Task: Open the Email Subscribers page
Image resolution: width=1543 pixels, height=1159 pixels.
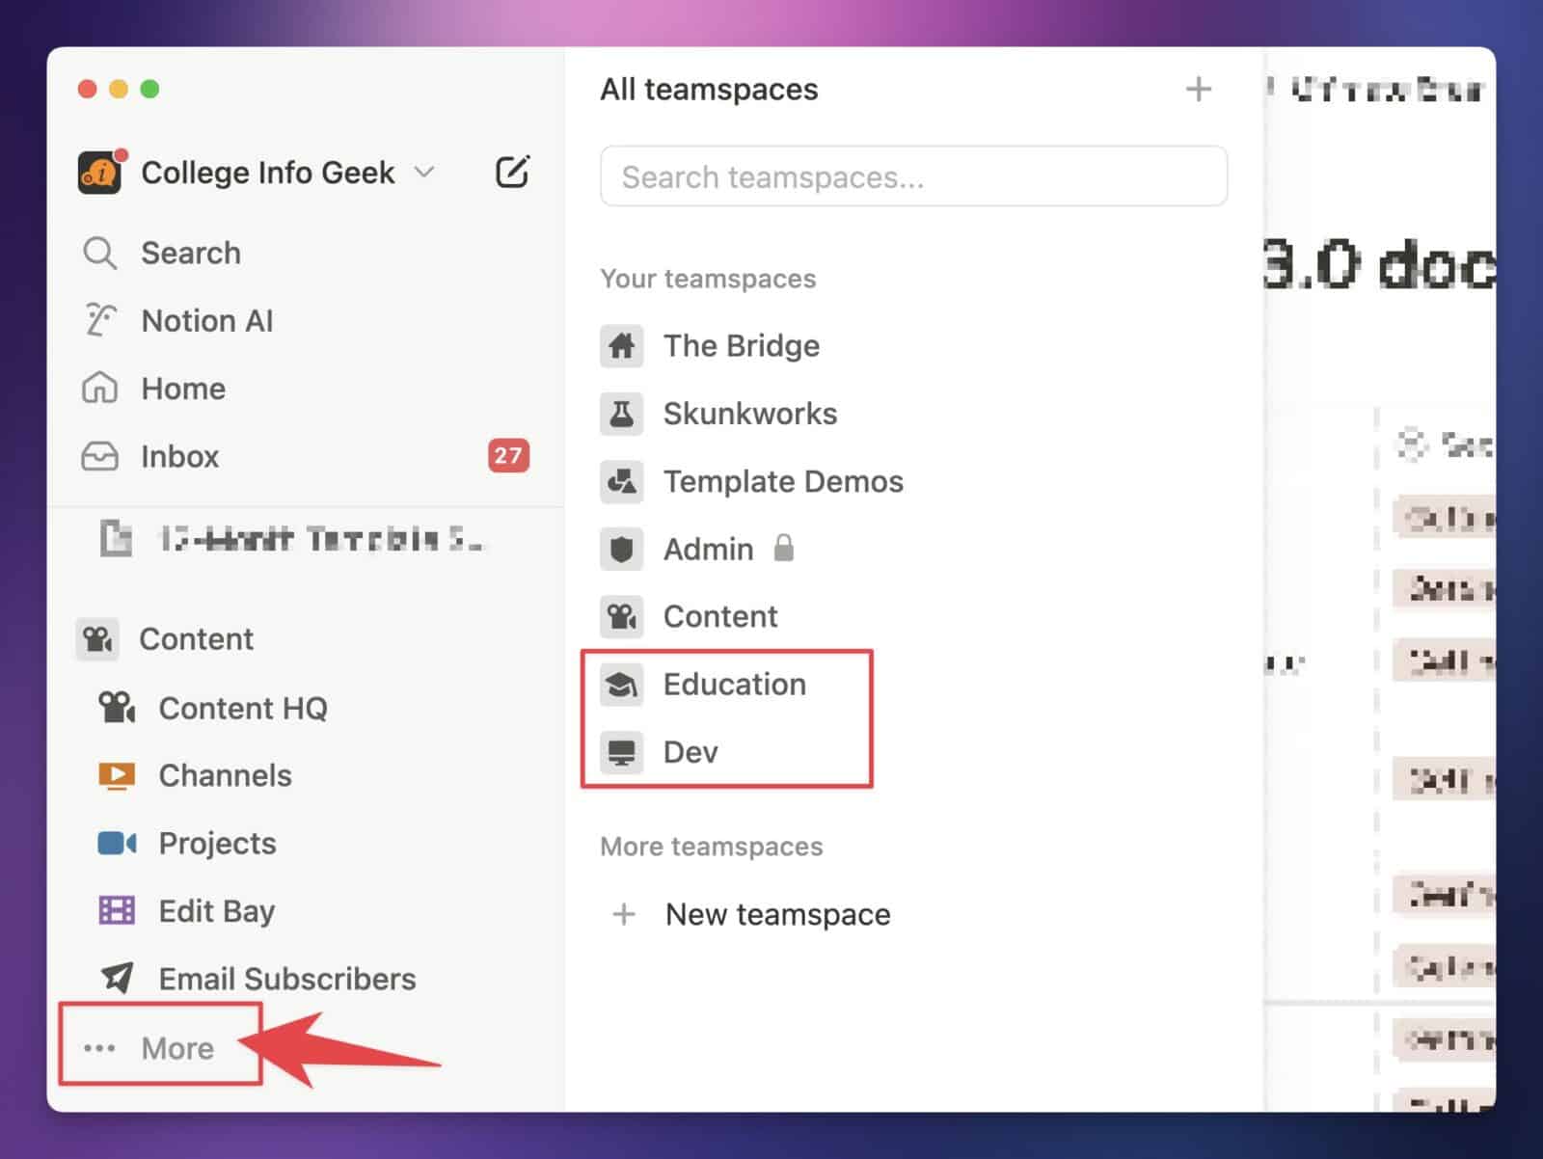Action: (286, 979)
